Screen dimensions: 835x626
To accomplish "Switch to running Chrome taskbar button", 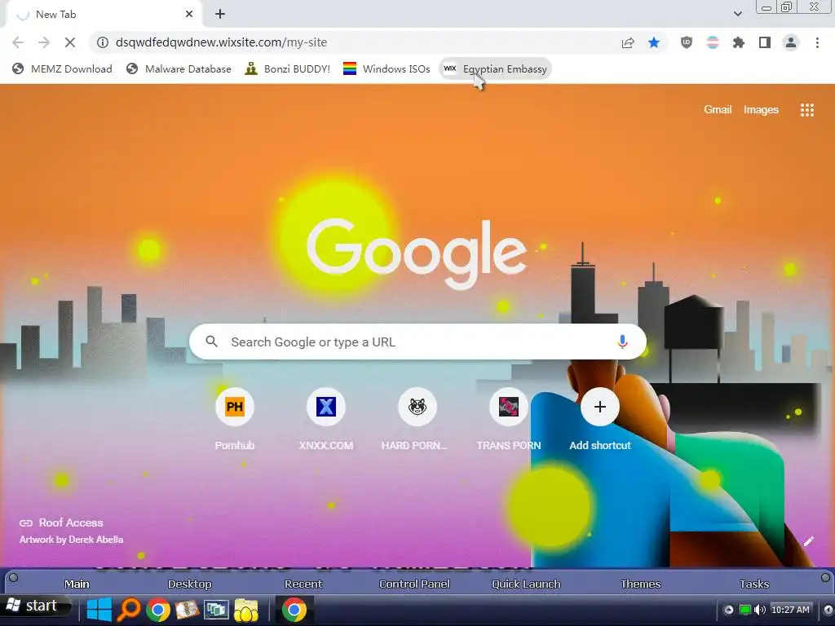I will [x=294, y=610].
